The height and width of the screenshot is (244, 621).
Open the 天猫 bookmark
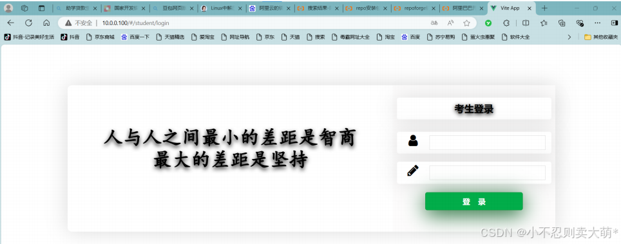291,37
